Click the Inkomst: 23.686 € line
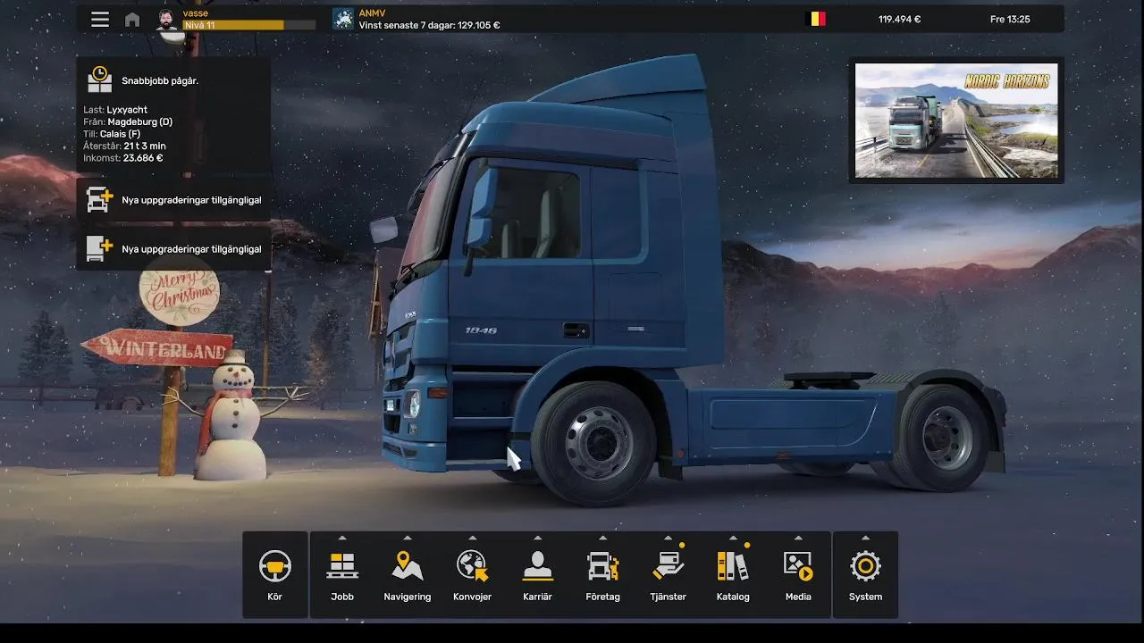Image resolution: width=1144 pixels, height=643 pixels. [123, 158]
